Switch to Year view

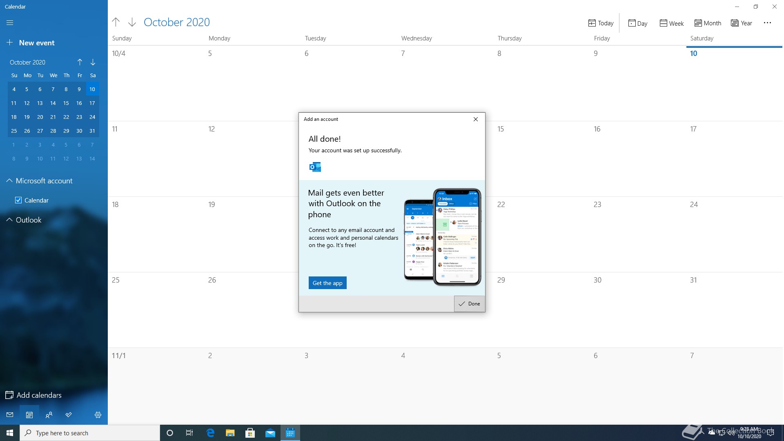(x=742, y=23)
